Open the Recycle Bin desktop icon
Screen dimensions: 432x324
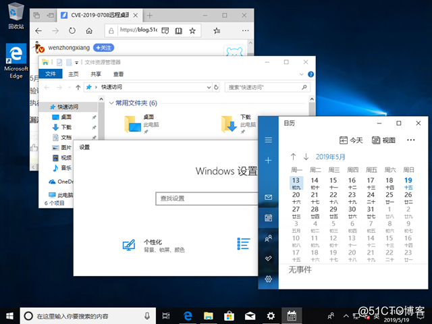tap(16, 16)
